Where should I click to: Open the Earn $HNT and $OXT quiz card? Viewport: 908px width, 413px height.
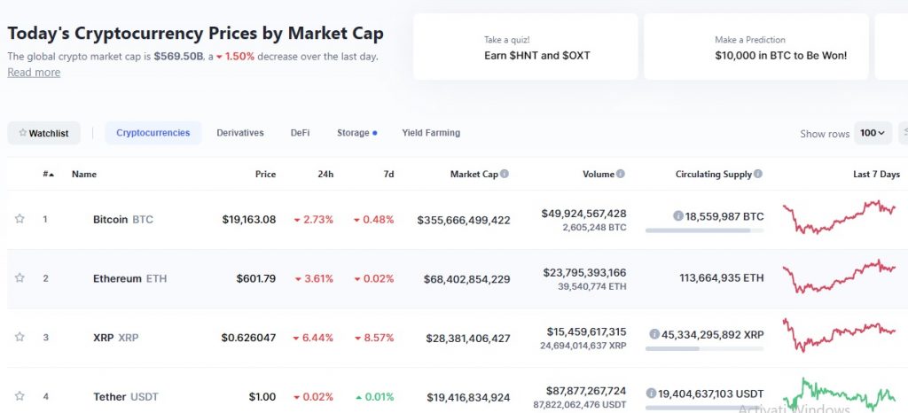coord(525,47)
